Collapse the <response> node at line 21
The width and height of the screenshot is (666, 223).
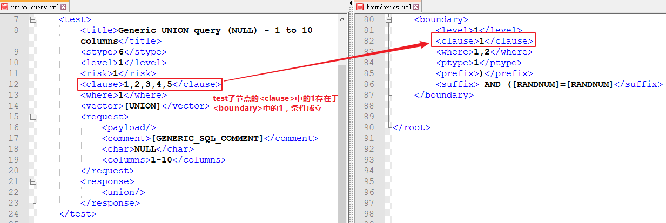(33, 181)
